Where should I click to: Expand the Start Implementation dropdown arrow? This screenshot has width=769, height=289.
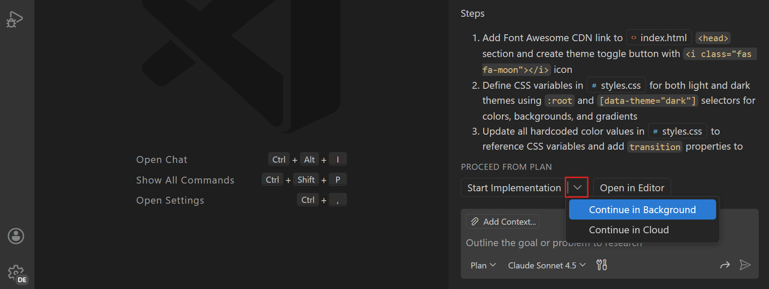577,187
